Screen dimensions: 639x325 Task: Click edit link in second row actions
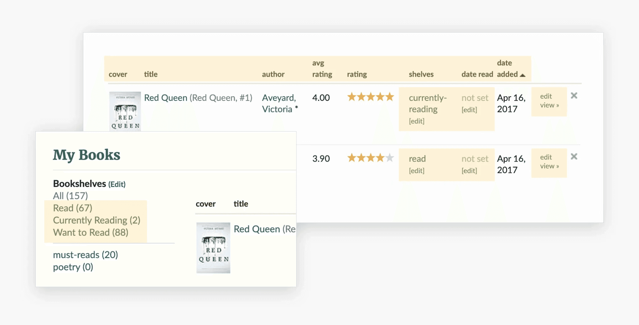click(x=546, y=157)
